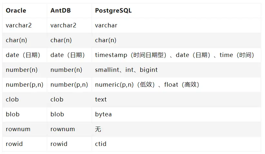The height and width of the screenshot is (154, 265).
Task: Select the PostgreSQL ctid cell
Action: pos(101,144)
